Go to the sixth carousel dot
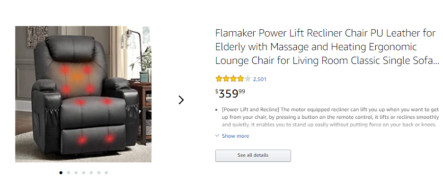This screenshot has width=443, height=178. coord(98,173)
